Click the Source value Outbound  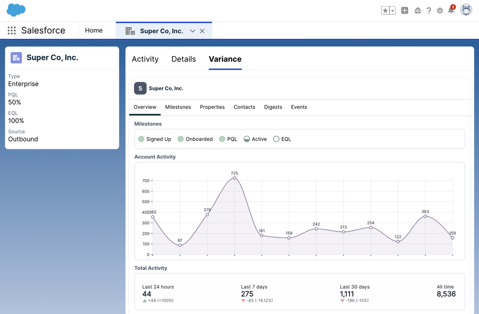[x=23, y=139]
